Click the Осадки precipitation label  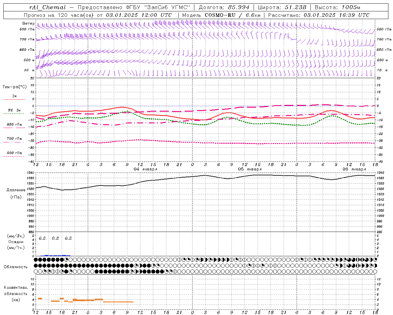16,242
